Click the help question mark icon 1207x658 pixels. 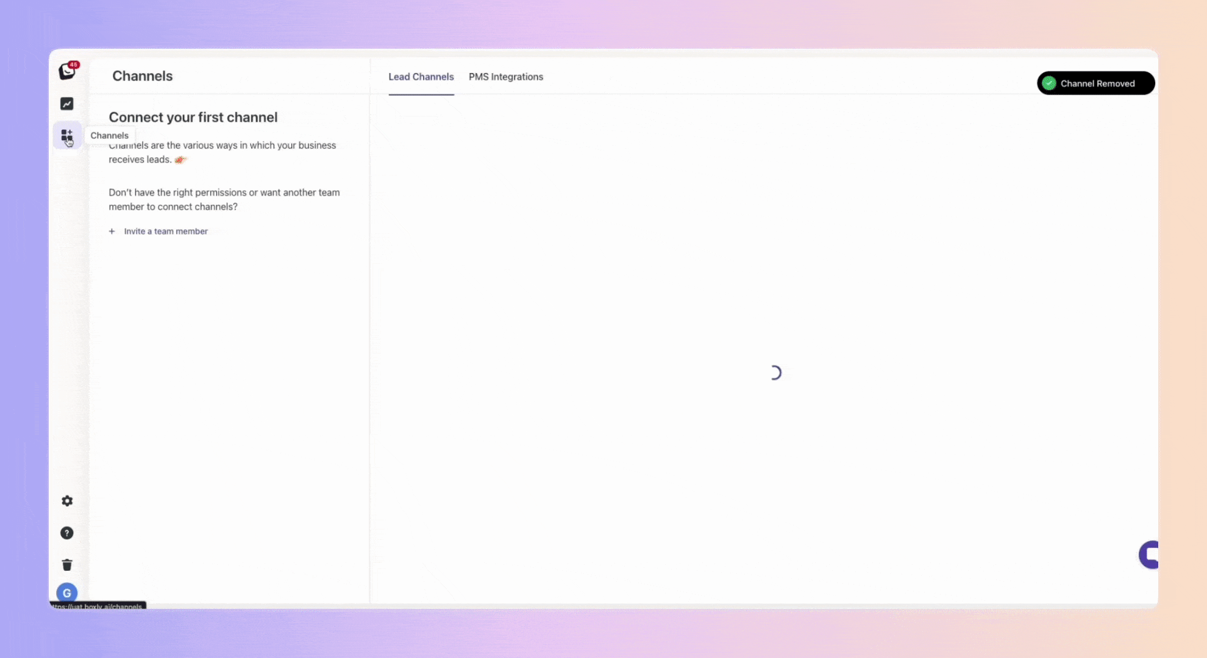coord(67,533)
